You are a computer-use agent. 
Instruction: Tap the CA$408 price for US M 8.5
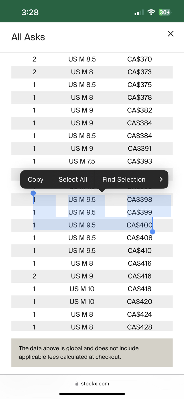tap(140, 238)
